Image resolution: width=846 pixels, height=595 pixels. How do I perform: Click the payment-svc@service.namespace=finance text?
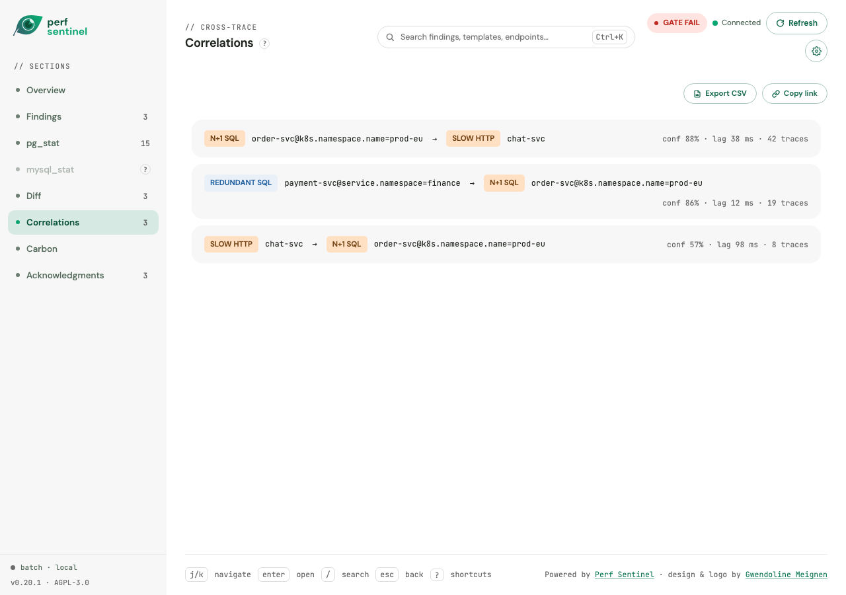(x=372, y=183)
